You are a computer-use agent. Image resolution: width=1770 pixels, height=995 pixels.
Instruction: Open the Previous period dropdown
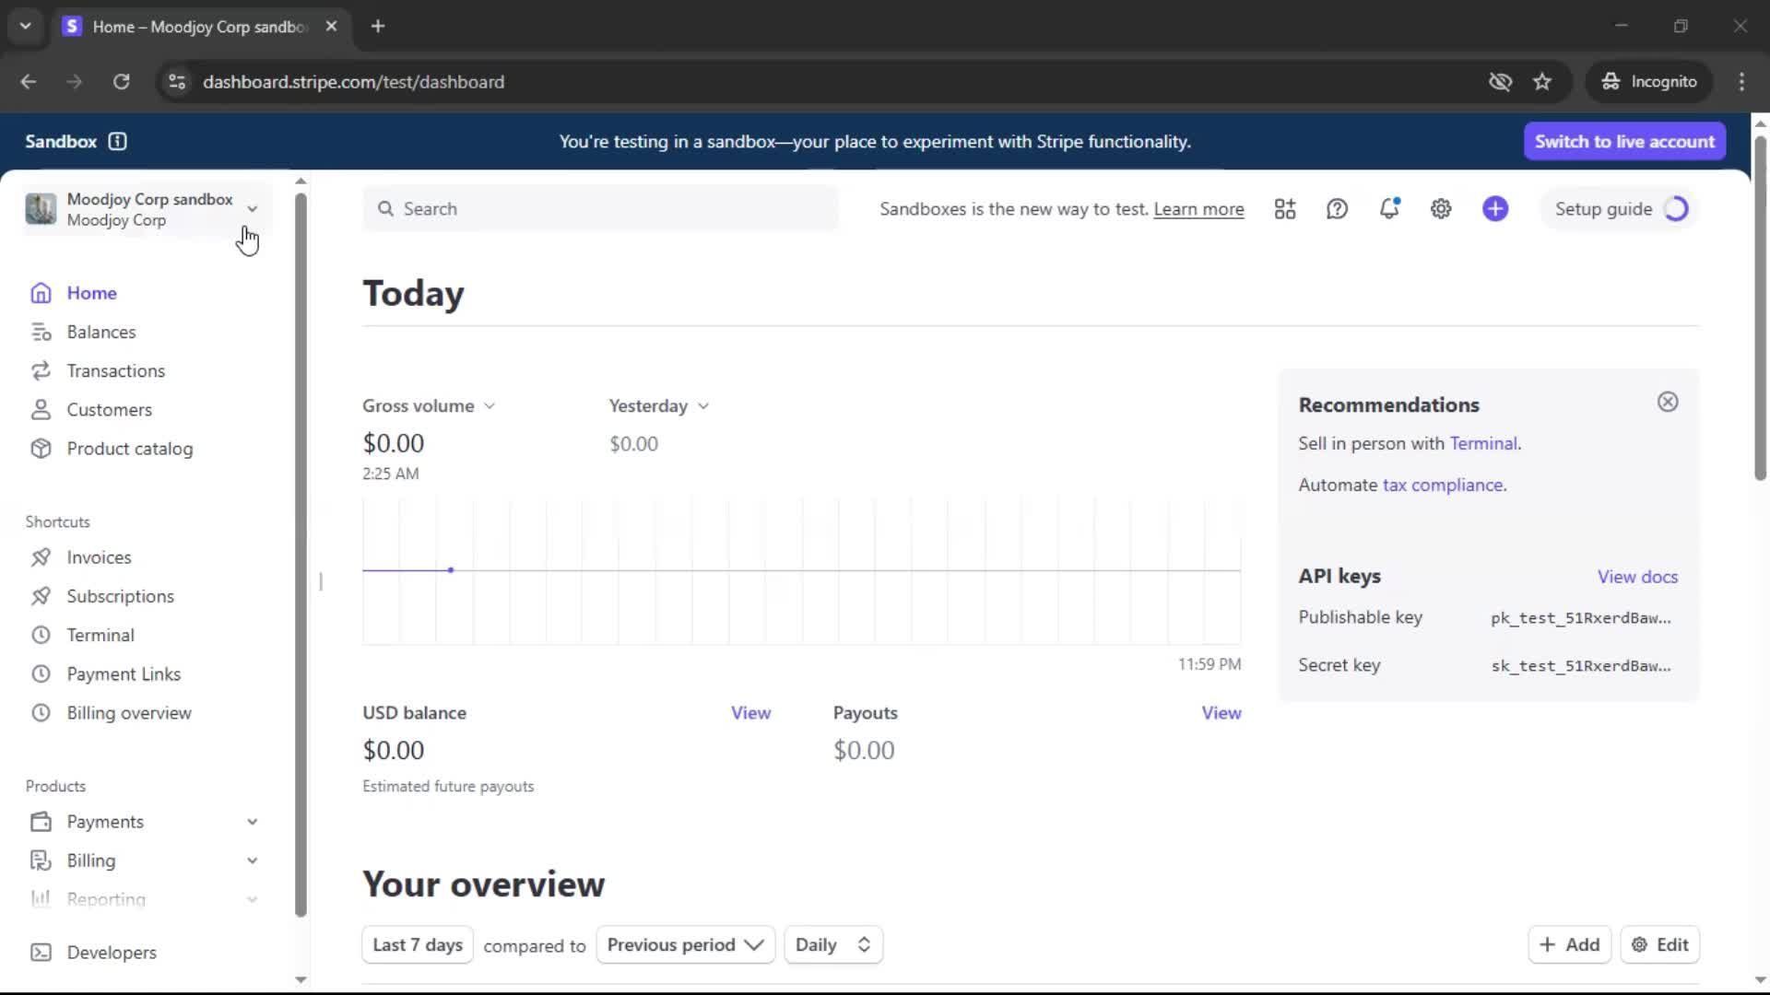click(685, 945)
